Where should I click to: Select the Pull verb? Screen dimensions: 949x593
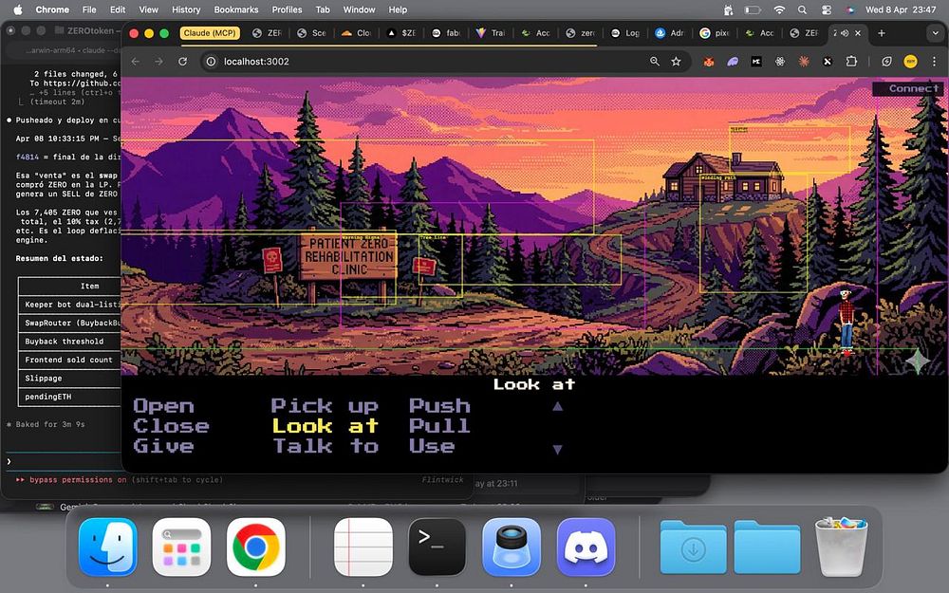(440, 426)
